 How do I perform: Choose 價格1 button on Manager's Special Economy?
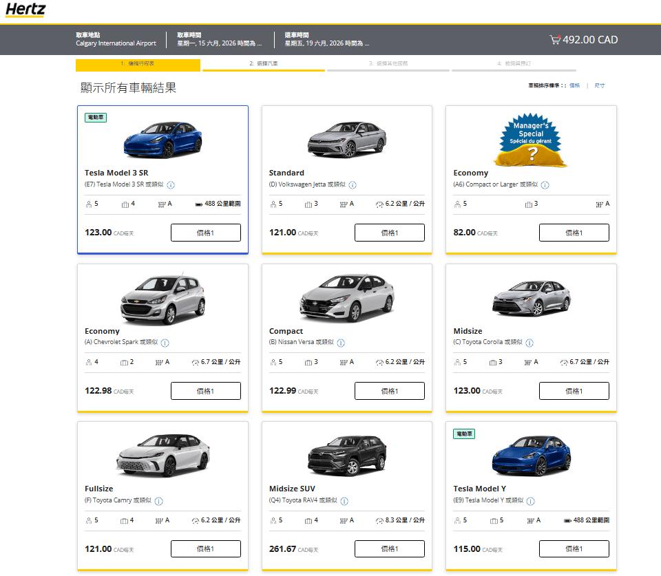point(574,233)
